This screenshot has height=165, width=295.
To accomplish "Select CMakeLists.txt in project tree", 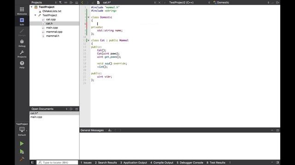I will point(52,11).
